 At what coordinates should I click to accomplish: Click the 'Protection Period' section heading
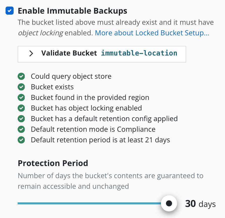[53, 163]
